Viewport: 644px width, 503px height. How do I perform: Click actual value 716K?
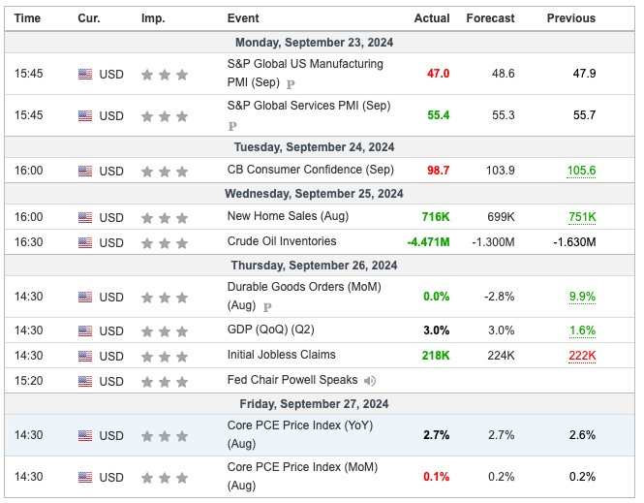point(436,217)
